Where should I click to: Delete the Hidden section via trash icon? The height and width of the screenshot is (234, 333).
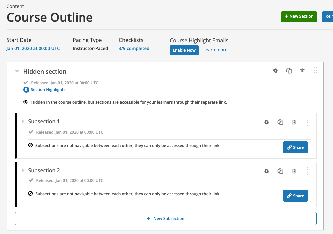pyautogui.click(x=302, y=71)
